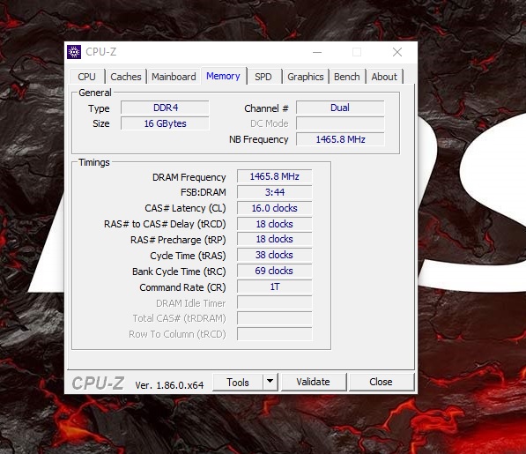
Task: Select the DRAM Frequency 1465.8 MHz value
Action: [274, 176]
